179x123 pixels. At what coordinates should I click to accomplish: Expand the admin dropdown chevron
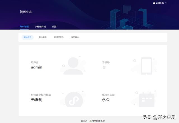(x=166, y=3)
